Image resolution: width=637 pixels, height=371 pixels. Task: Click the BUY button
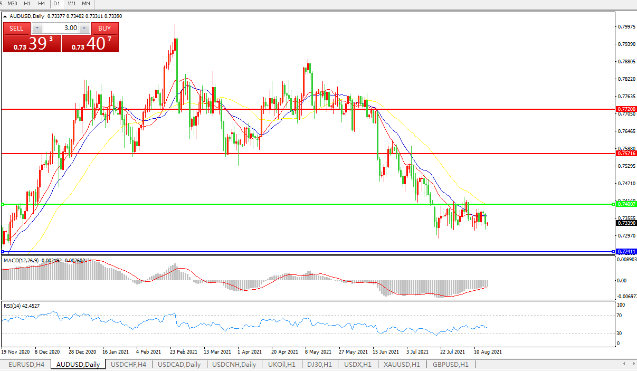coord(104,28)
